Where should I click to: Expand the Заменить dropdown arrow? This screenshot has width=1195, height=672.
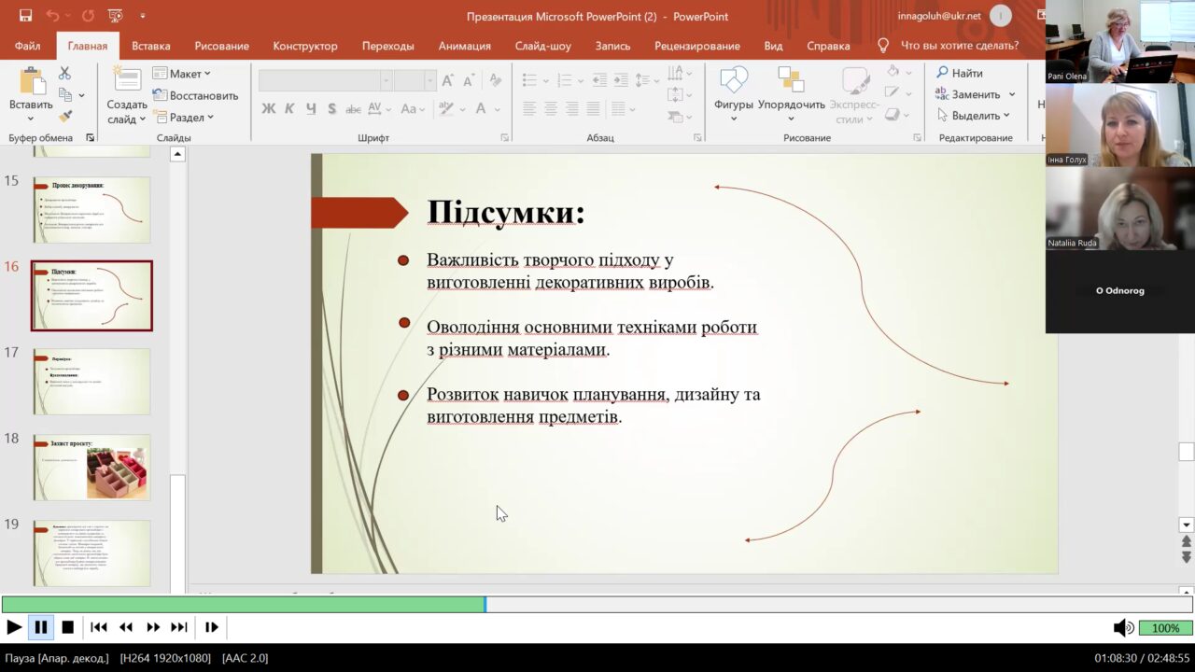(x=1012, y=94)
